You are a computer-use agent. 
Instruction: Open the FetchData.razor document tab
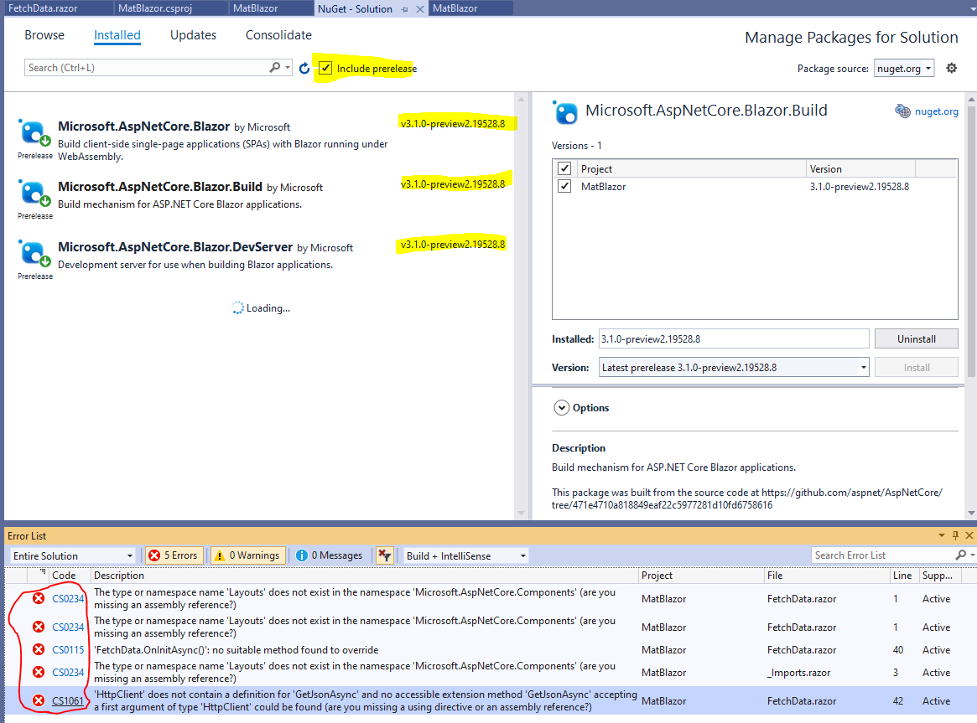tap(43, 8)
